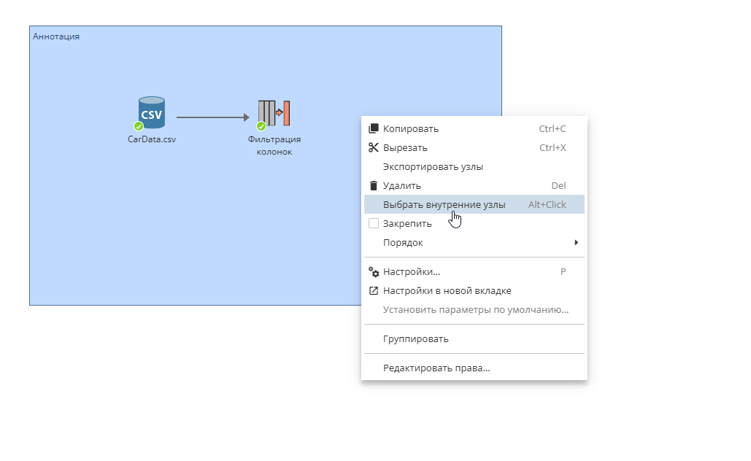751x461 pixels.
Task: Toggle the Закрепить checkbox
Action: (374, 223)
